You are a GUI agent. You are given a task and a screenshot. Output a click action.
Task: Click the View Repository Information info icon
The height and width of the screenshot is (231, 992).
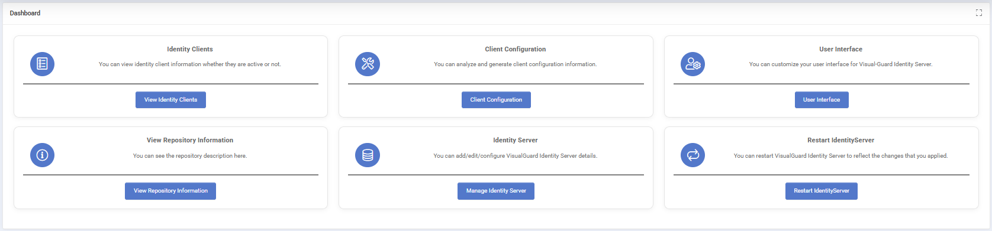coord(42,155)
